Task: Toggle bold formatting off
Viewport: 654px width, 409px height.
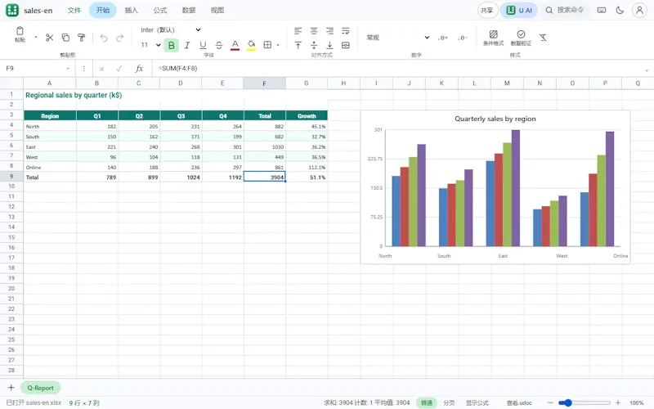Action: click(x=172, y=45)
